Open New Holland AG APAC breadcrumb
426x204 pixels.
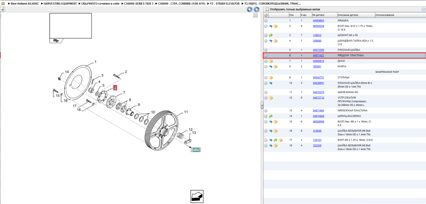coord(24,4)
